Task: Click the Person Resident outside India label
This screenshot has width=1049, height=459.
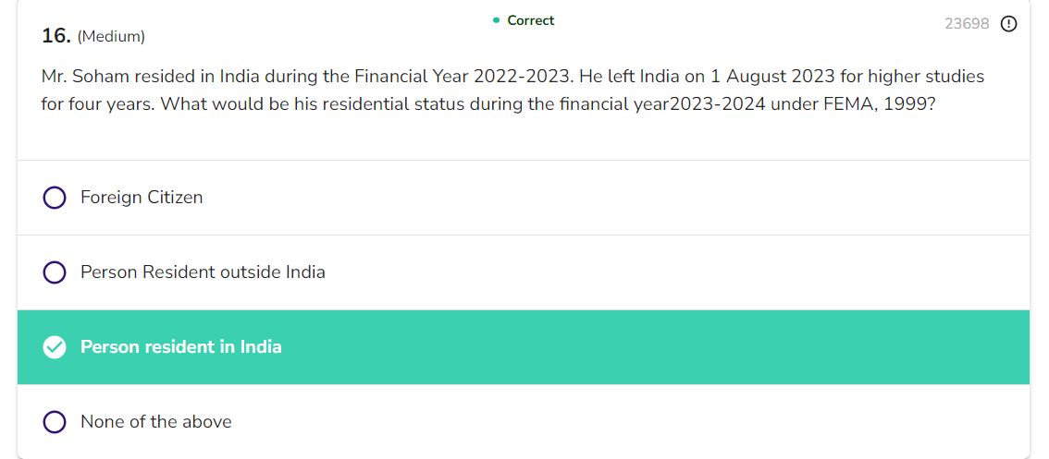Action: 203,272
